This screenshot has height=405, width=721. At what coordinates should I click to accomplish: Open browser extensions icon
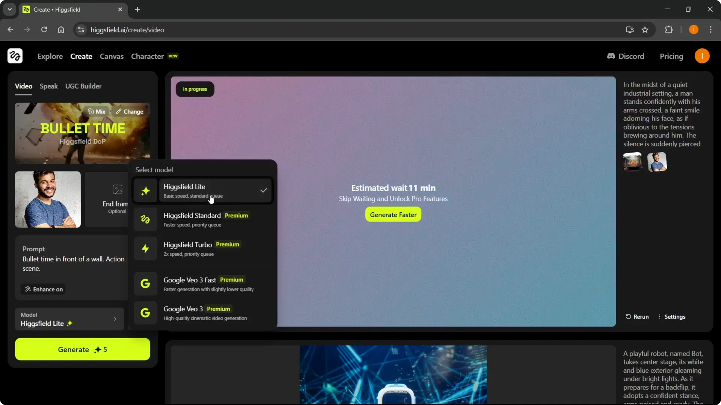pos(670,30)
